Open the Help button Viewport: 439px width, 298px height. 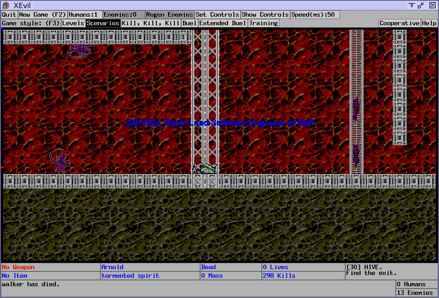429,23
